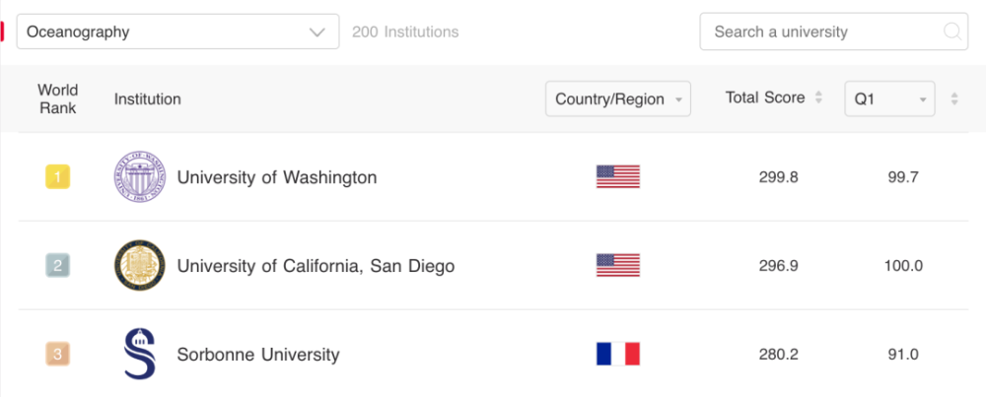Screen dimensions: 986x397
Task: Open University of California, San Diego link
Action: point(316,266)
